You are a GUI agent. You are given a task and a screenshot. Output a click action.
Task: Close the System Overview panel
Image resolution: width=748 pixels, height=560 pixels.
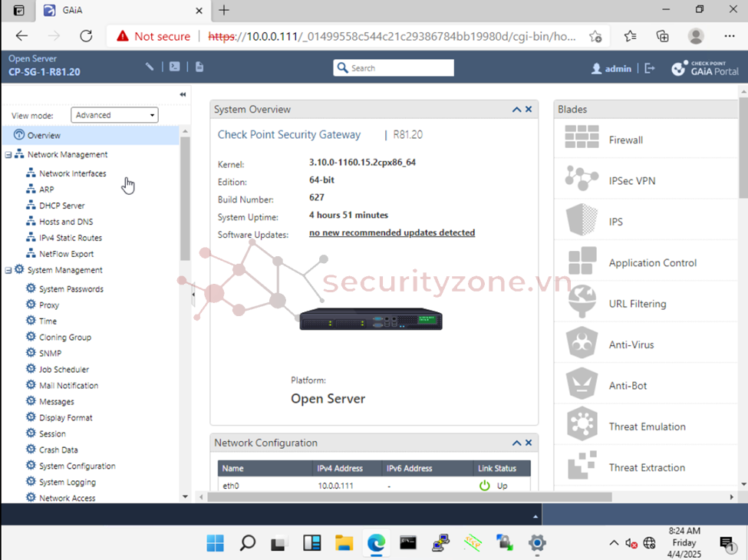click(529, 110)
